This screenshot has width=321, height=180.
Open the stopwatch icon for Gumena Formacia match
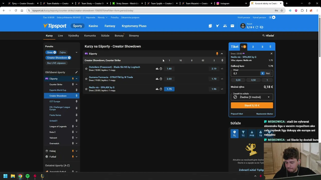coord(161,79)
